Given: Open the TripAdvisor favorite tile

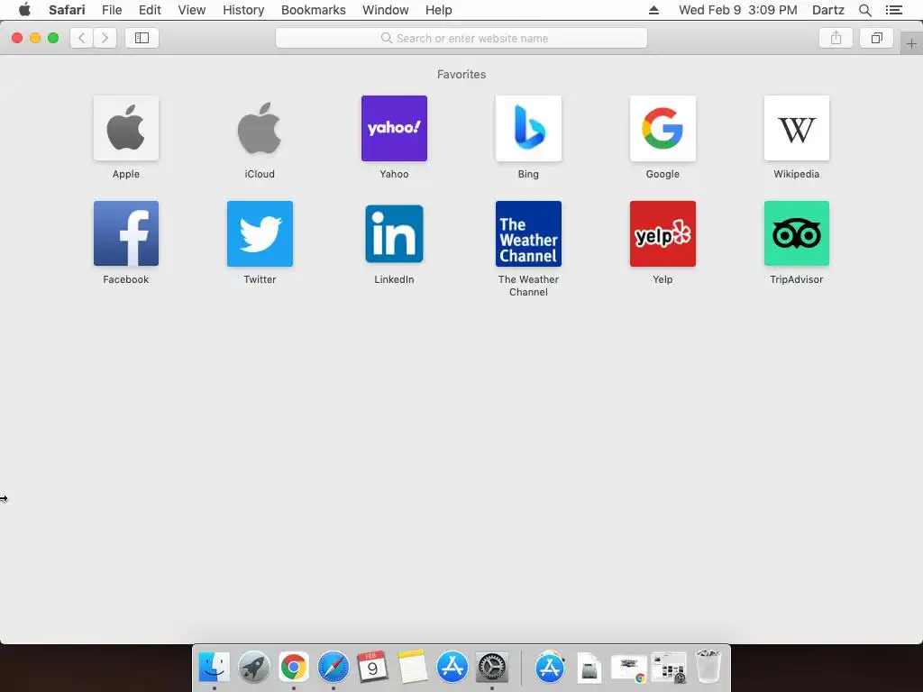Looking at the screenshot, I should pyautogui.click(x=797, y=233).
